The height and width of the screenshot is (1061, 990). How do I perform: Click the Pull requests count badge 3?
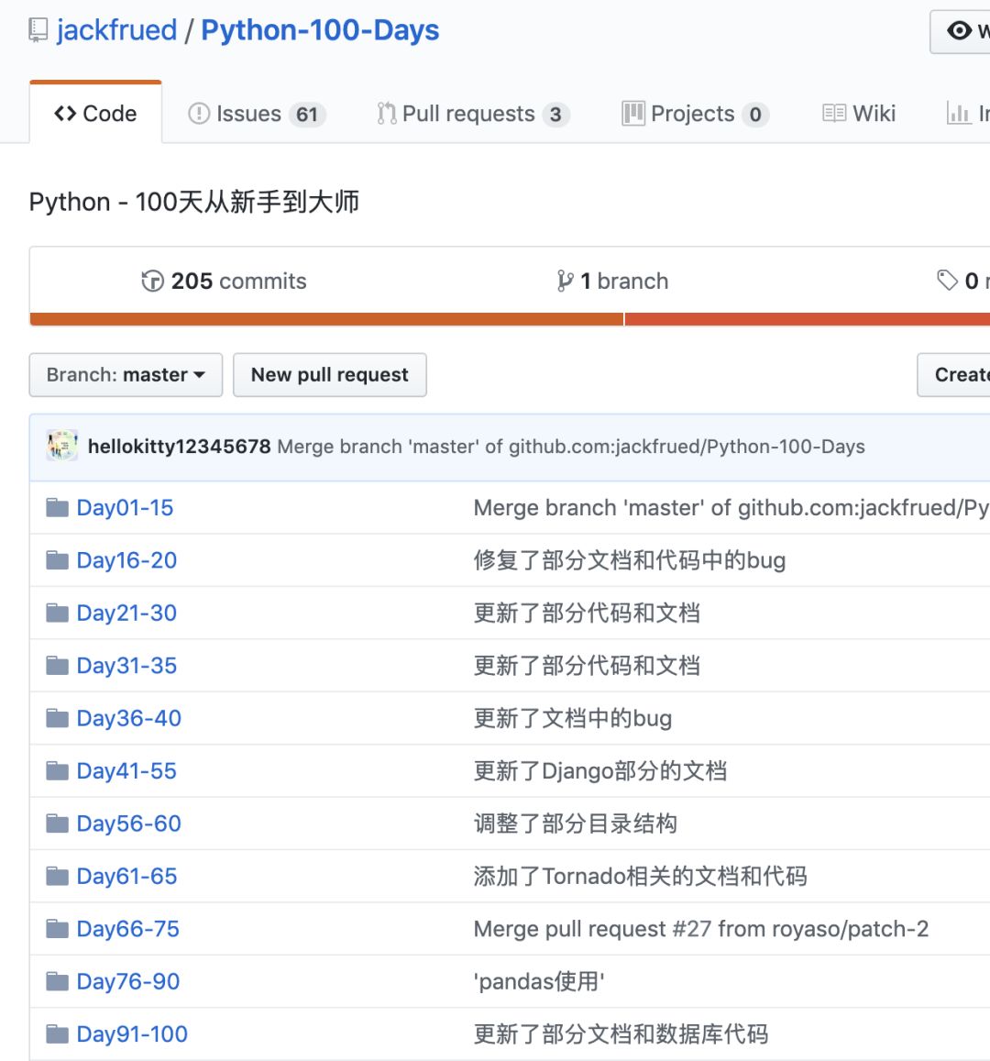click(x=555, y=115)
